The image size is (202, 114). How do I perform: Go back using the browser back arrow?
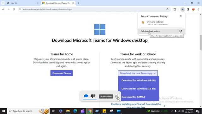tap(3, 9)
